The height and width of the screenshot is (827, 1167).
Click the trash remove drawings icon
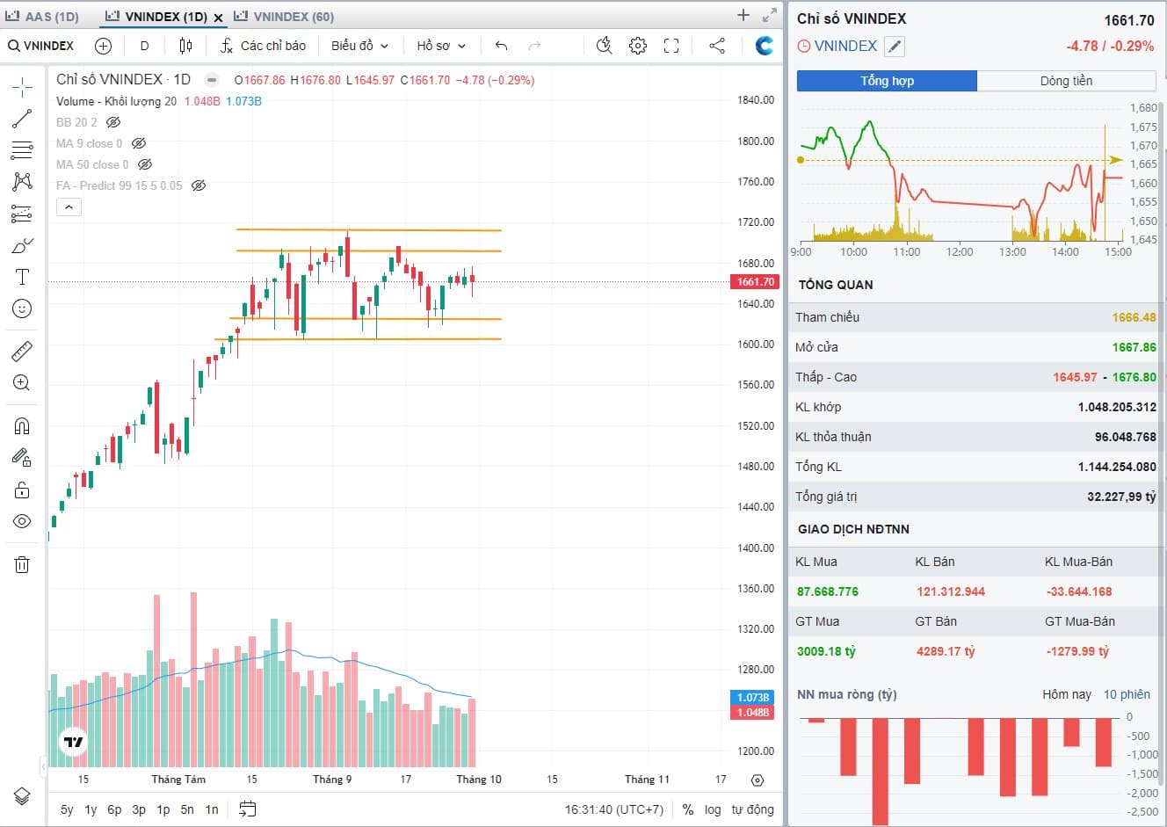(x=22, y=565)
